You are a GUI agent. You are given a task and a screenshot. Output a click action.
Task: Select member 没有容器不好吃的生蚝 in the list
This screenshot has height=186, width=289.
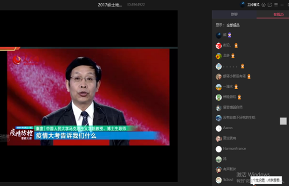tap(239, 118)
